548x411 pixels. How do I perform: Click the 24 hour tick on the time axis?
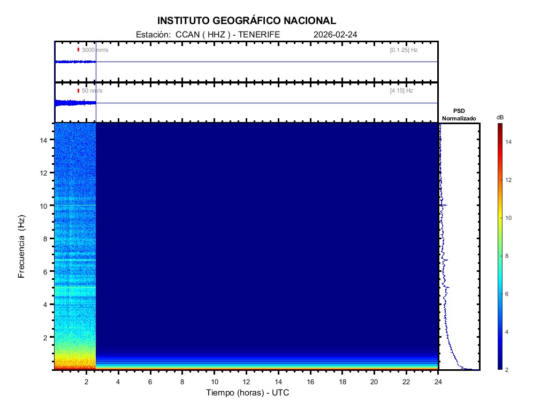click(438, 382)
